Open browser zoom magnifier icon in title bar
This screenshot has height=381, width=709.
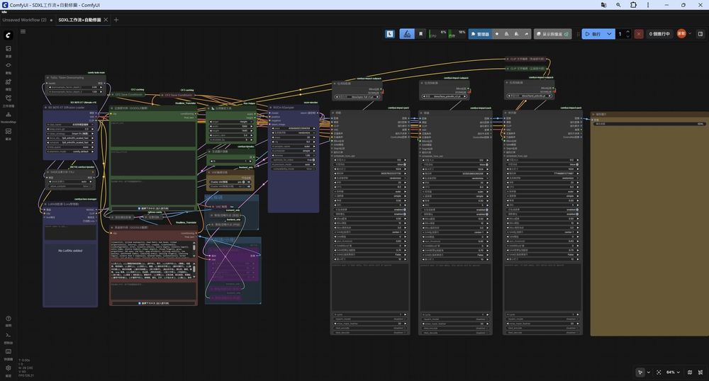point(618,5)
